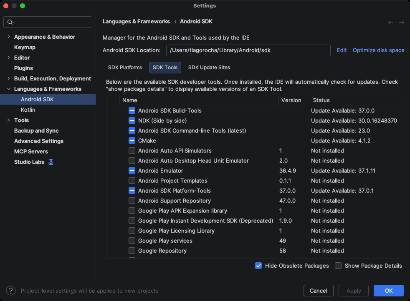Select the SDK Tools tab
Screen dimensions: 410x301
pos(165,68)
